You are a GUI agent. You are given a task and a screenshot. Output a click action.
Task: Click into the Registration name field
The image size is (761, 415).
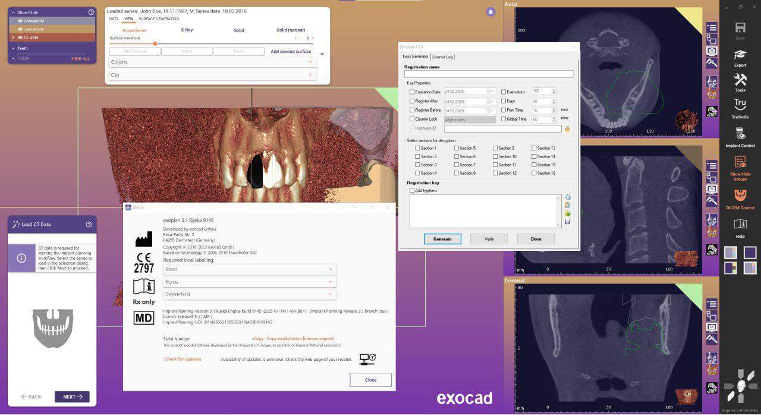[x=489, y=74]
